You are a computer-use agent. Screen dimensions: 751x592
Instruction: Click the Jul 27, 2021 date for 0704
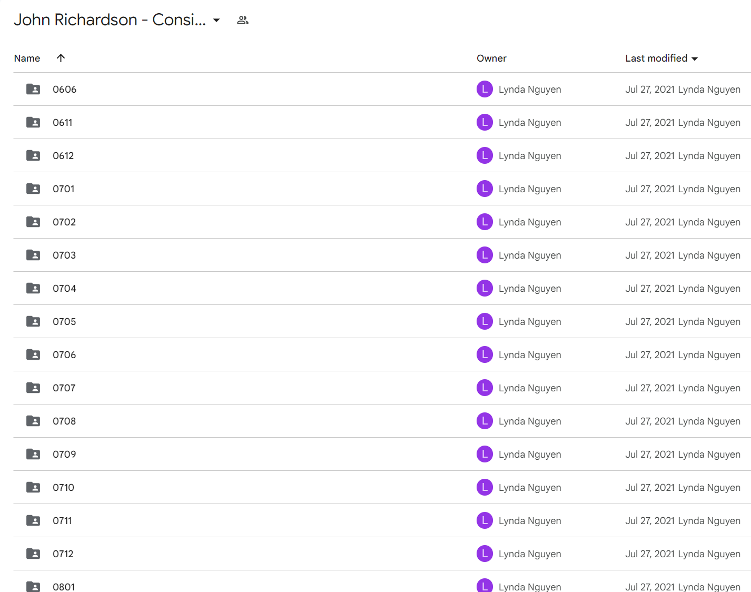point(650,289)
